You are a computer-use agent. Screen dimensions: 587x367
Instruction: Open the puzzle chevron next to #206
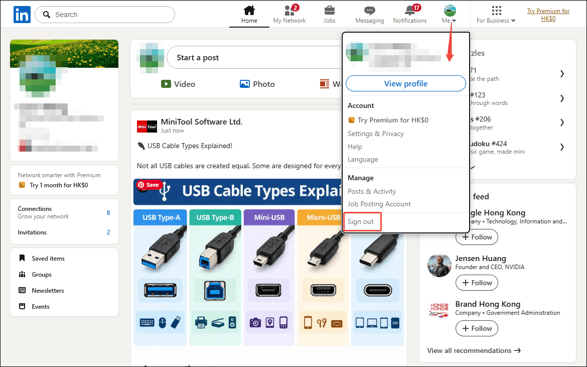coord(562,123)
